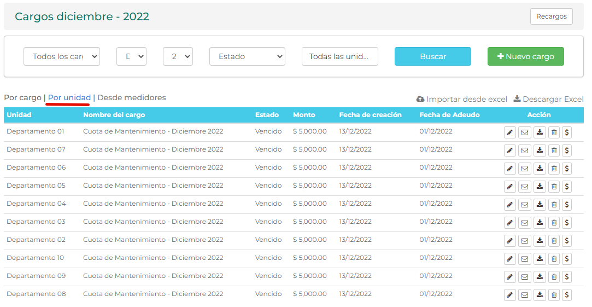Screen dimensions: 592x307
Task: Expand the Estado filter dropdown
Action: pos(247,56)
